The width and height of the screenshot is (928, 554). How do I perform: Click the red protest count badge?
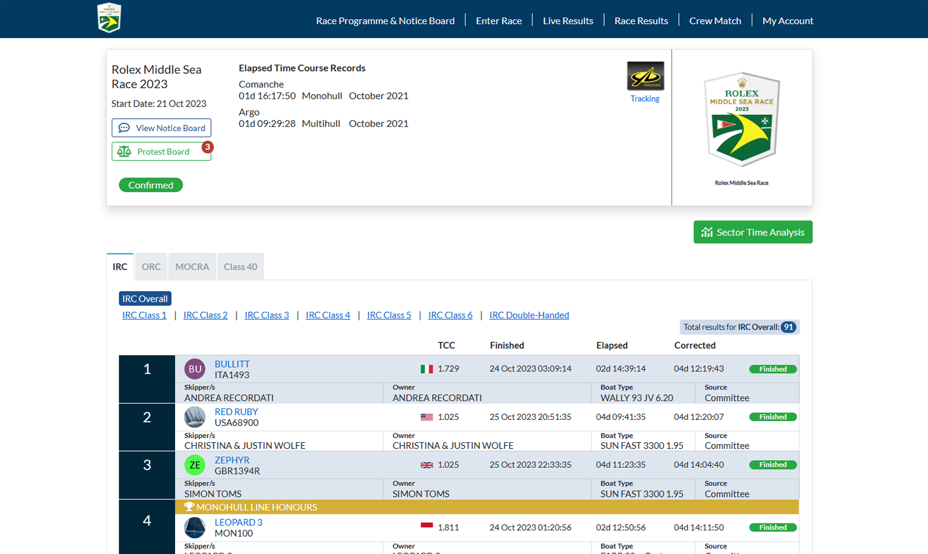[207, 147]
